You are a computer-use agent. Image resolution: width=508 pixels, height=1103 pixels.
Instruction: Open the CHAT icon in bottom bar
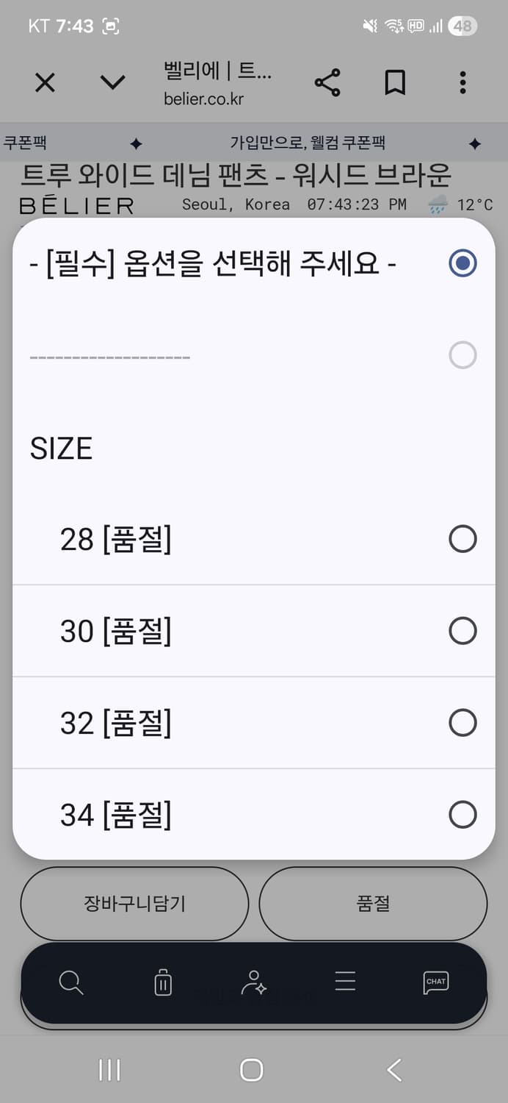point(435,982)
